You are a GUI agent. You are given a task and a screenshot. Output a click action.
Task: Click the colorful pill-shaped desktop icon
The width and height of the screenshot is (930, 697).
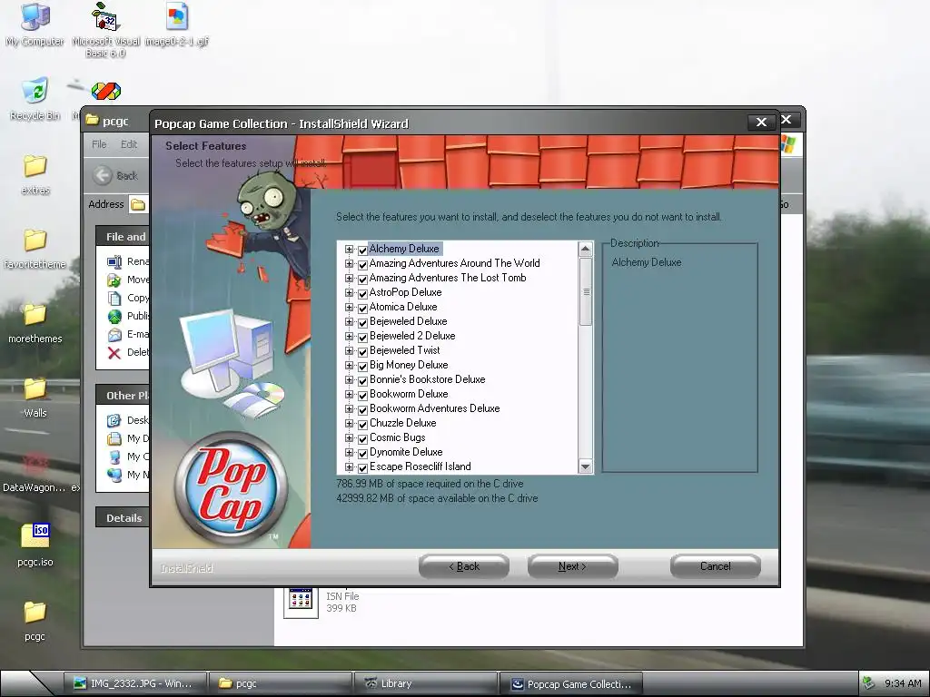point(106,91)
